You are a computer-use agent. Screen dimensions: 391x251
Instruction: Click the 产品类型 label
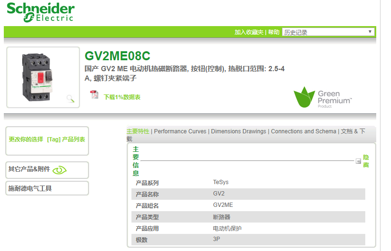click(147, 217)
